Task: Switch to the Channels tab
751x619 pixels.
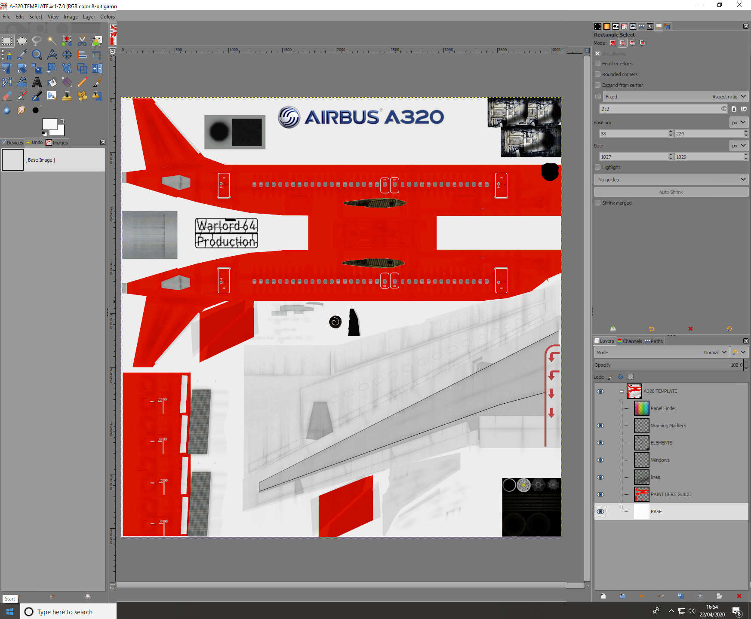Action: tap(630, 341)
